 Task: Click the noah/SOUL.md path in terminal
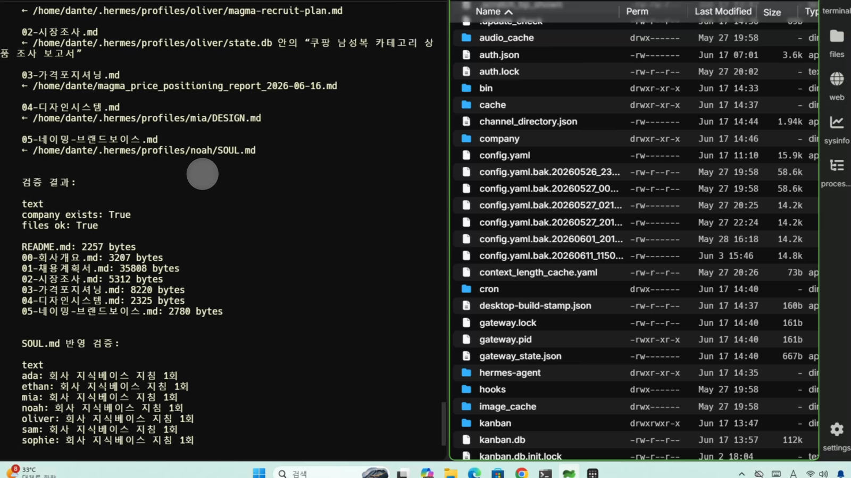144,150
